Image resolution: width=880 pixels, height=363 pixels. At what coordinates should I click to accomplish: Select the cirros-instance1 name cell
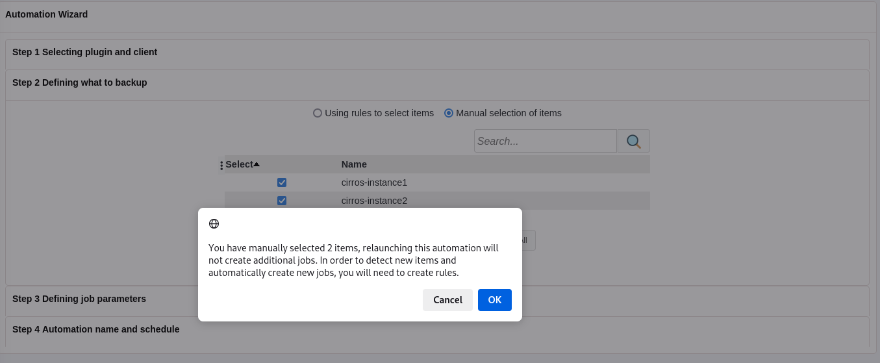pos(374,182)
